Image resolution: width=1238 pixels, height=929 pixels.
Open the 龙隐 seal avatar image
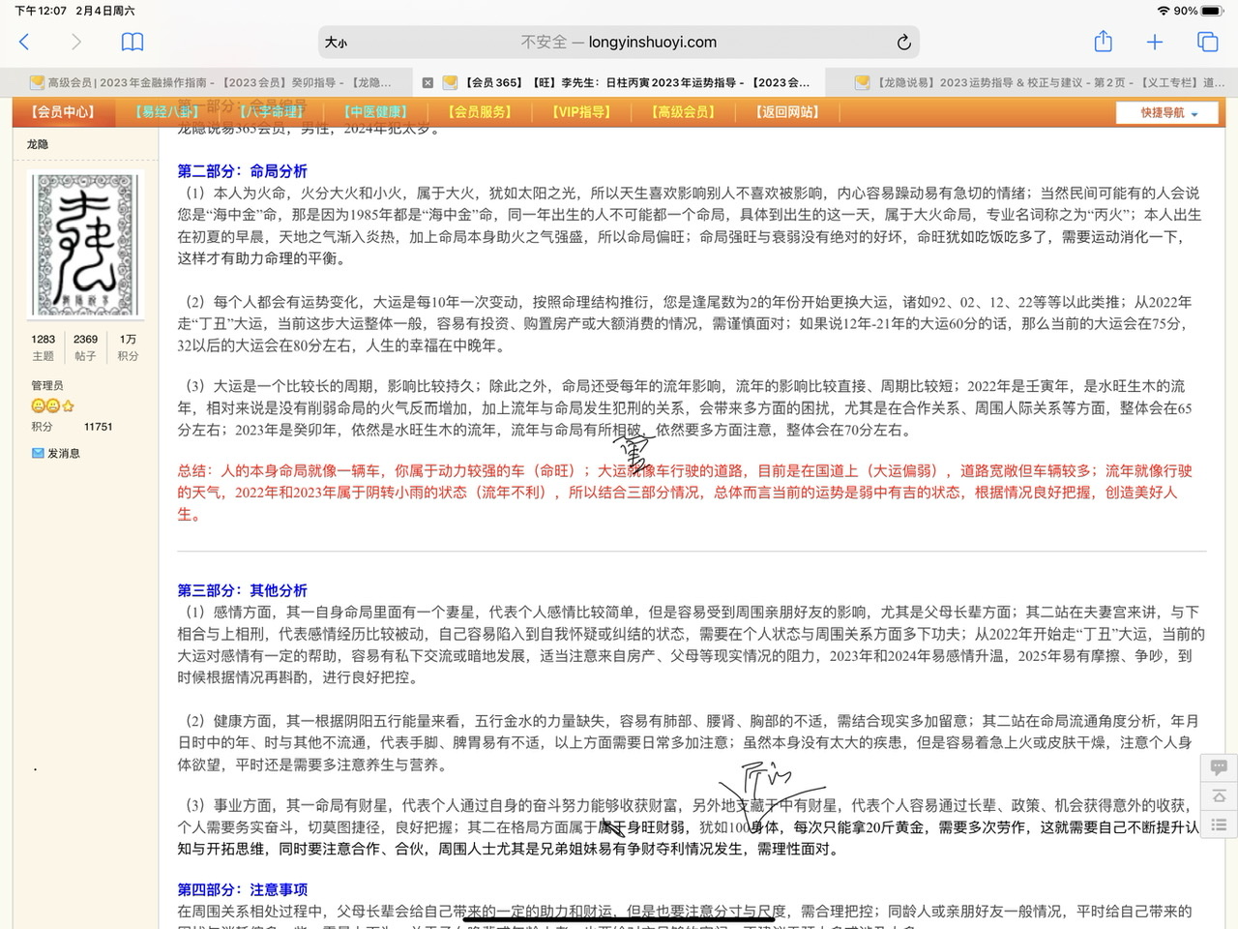[86, 245]
